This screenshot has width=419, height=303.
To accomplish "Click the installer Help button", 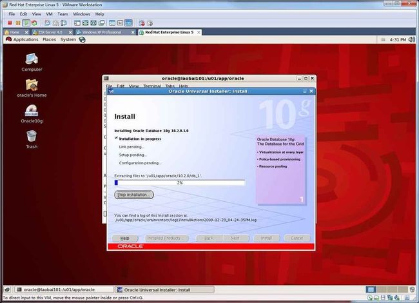I will pos(125,238).
